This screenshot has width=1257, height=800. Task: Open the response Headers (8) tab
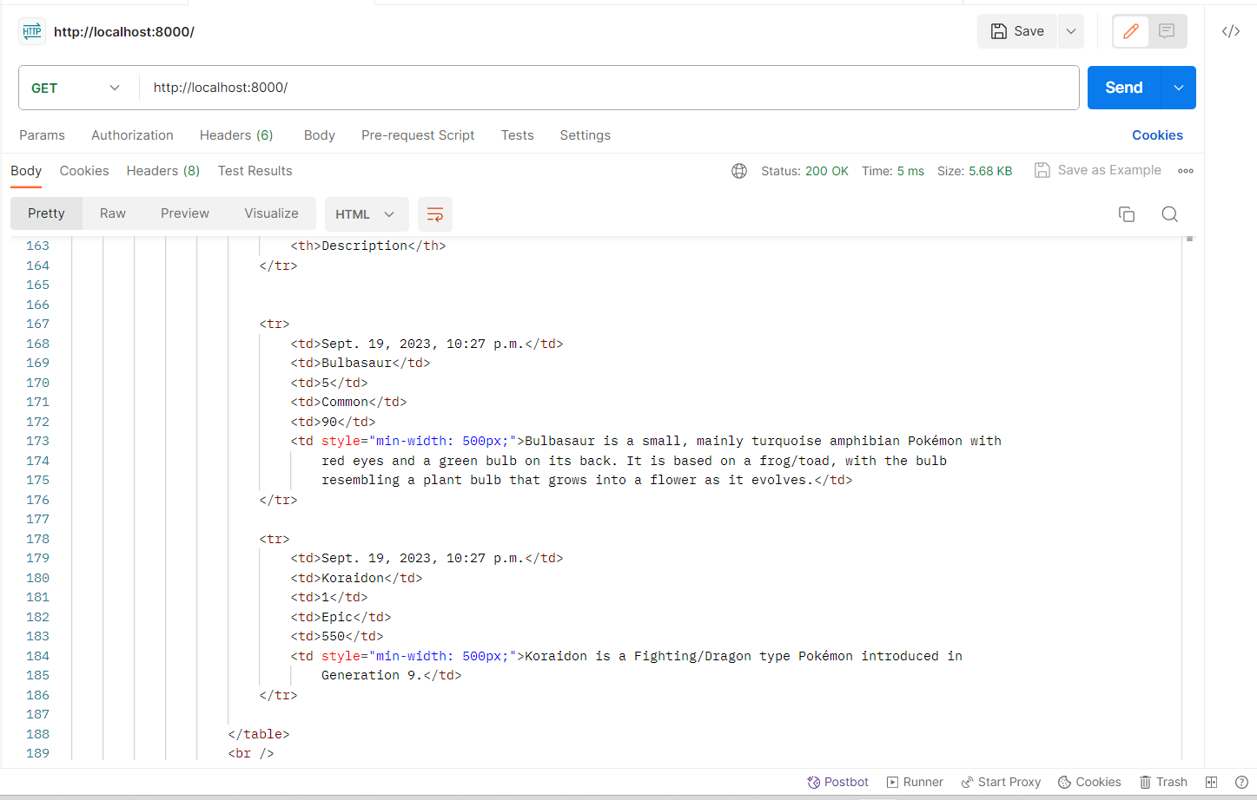pyautogui.click(x=163, y=171)
